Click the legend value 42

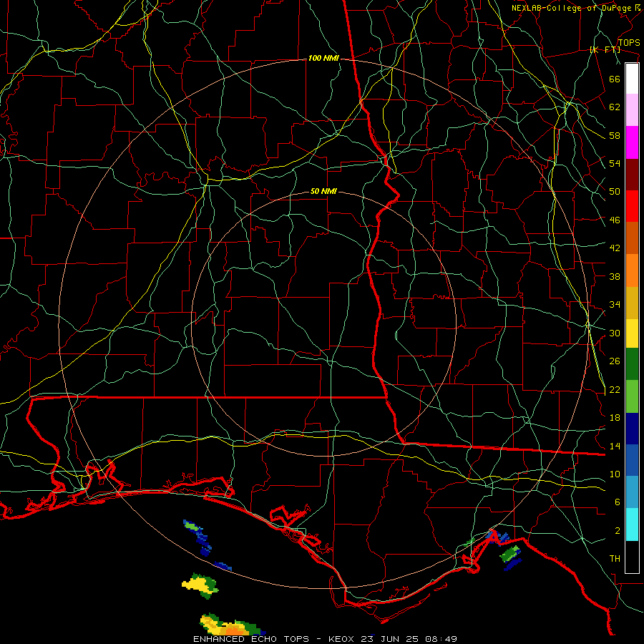point(615,248)
